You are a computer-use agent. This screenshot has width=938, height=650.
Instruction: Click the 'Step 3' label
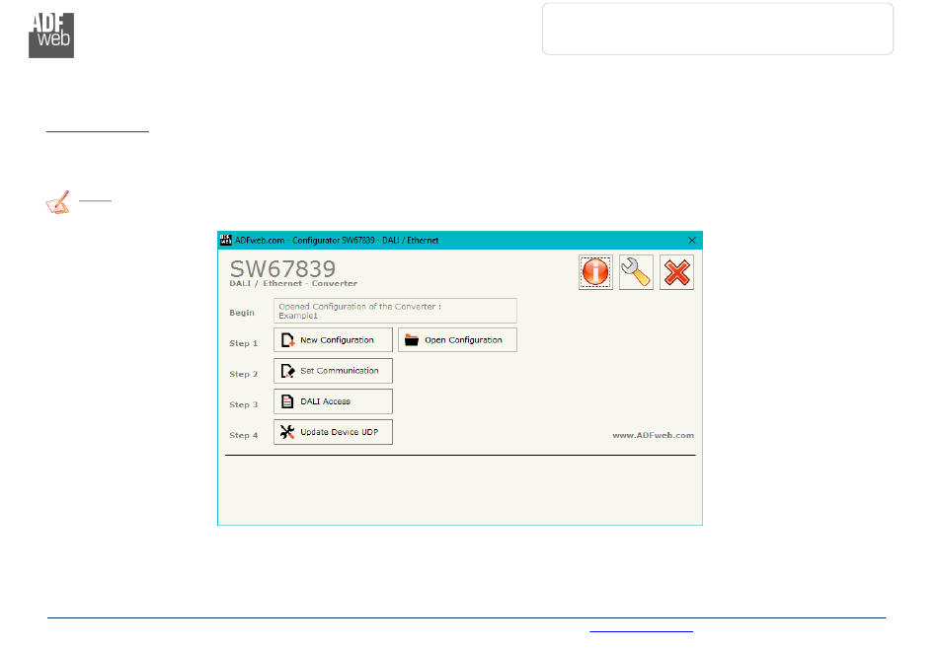tap(244, 404)
